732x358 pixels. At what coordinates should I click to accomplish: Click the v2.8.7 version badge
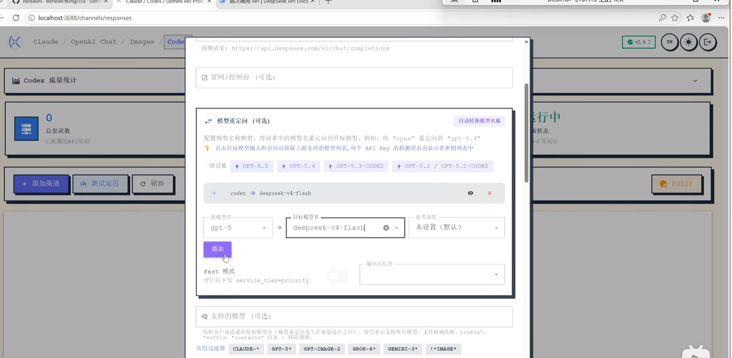[x=639, y=42]
